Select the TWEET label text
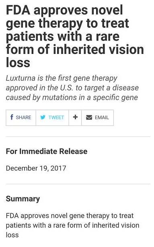Viewport: 154px width, 247px height. tap(56, 117)
